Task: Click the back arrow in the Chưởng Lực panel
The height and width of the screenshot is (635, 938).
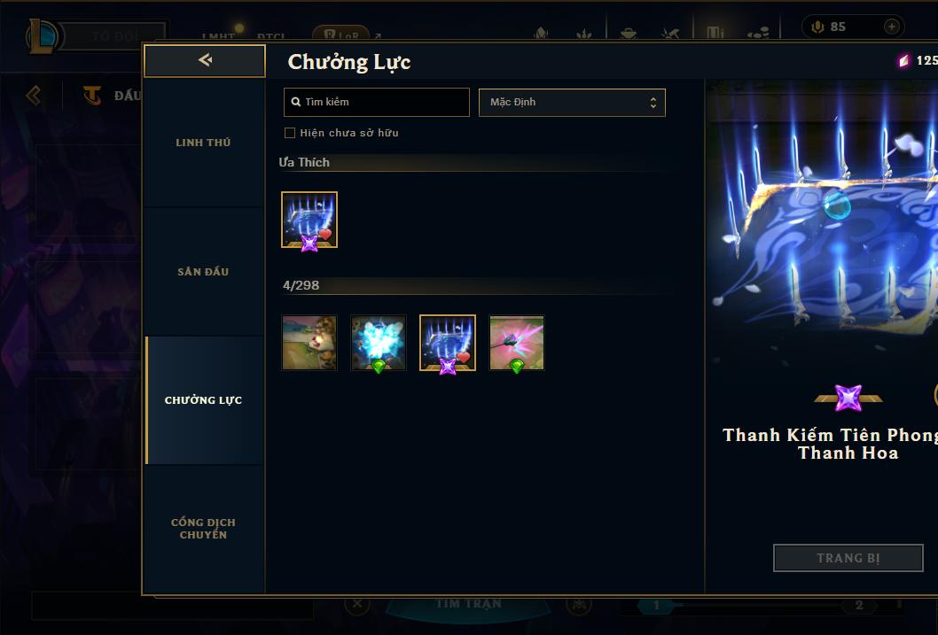Action: pyautogui.click(x=205, y=60)
